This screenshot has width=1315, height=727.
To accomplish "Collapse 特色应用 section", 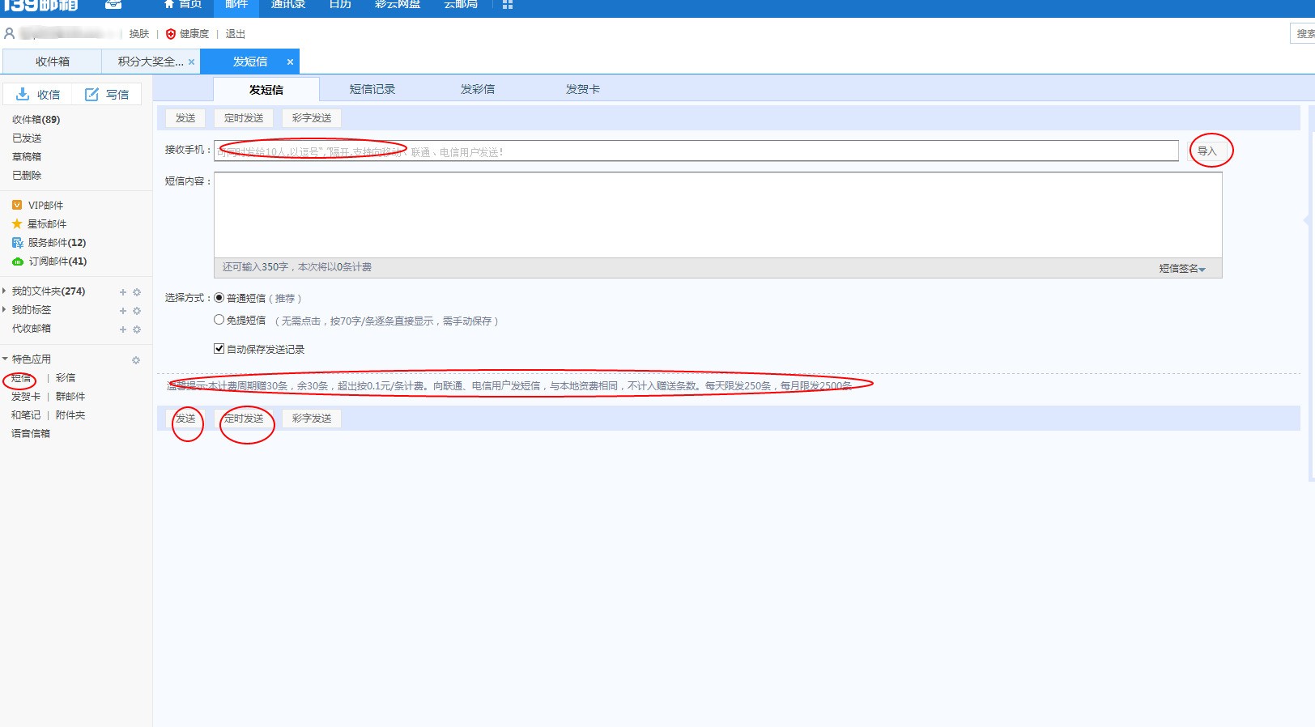I will tap(5, 359).
